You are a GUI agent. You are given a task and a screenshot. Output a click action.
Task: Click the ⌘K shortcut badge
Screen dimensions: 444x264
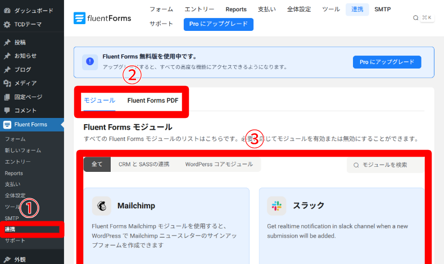coord(427,17)
